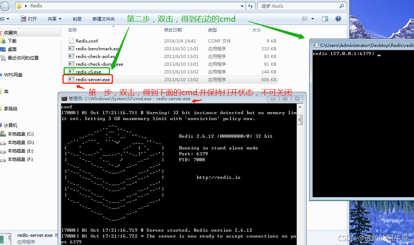Screen dimensions: 414x245
Task: Maximize the redis-server cmd window
Action: click(285, 99)
